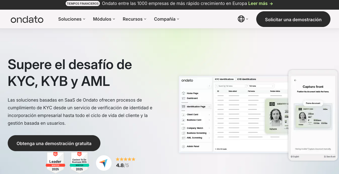Switch to the KYB Identifications tab
The width and height of the screenshot is (339, 174).
coord(247,79)
